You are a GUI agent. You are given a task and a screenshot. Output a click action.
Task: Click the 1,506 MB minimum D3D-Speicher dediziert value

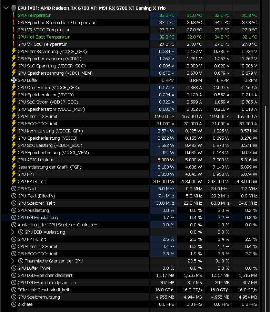click(193, 276)
